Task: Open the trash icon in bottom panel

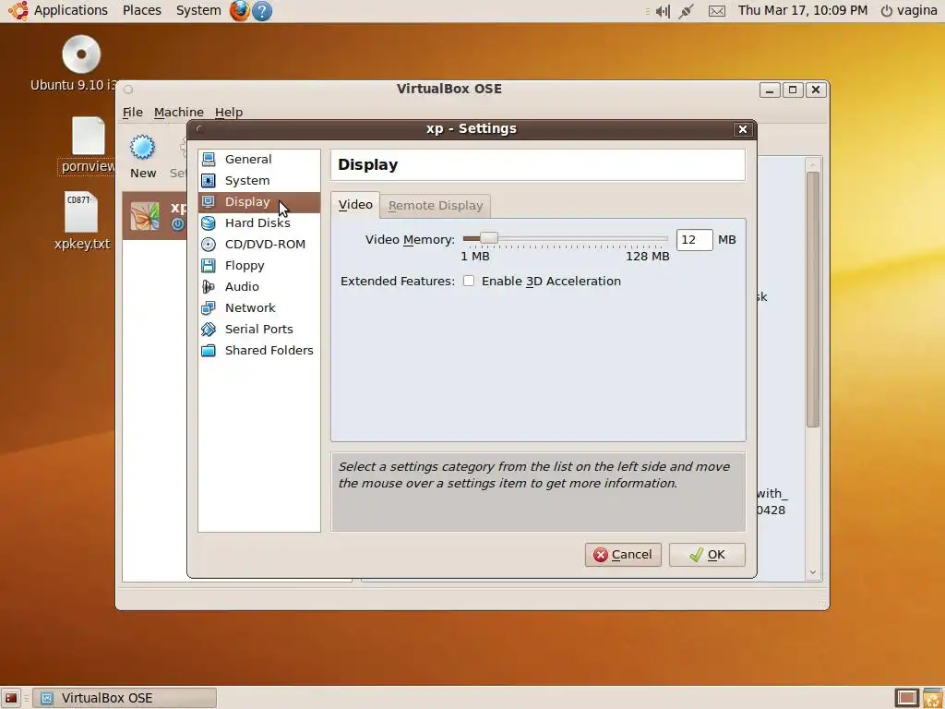Action: 933,698
